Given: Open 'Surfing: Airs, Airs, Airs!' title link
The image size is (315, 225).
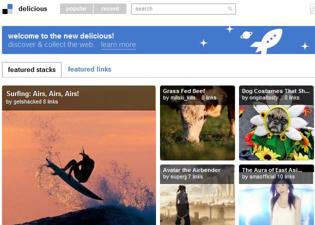Looking at the screenshot, I should [42, 93].
